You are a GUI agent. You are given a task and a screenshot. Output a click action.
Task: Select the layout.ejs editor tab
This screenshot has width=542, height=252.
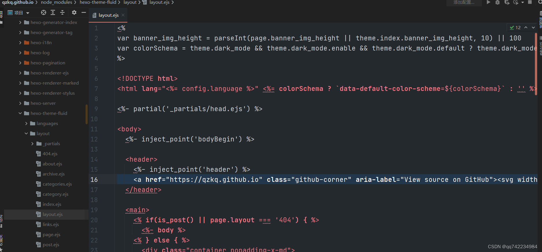click(108, 15)
